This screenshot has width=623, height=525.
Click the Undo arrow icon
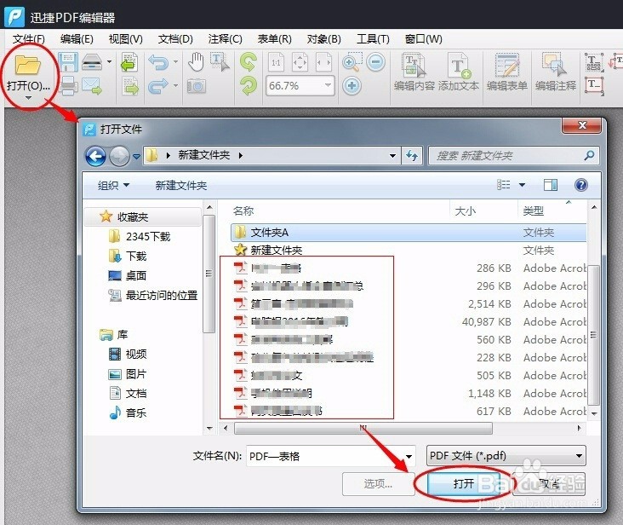[158, 62]
